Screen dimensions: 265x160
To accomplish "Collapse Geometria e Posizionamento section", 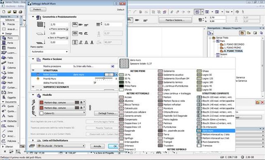I will (33, 17).
